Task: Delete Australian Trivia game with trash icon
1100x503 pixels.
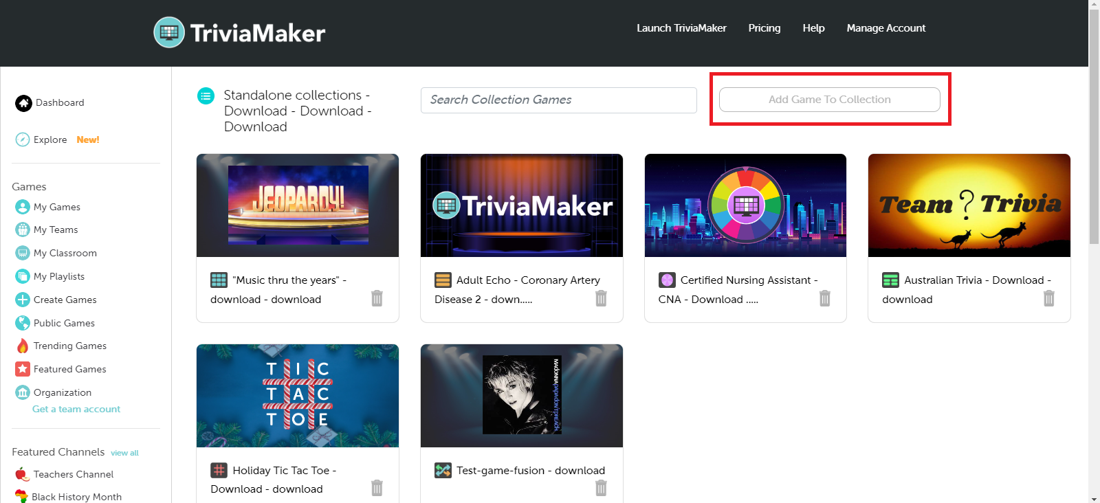Action: coord(1048,298)
